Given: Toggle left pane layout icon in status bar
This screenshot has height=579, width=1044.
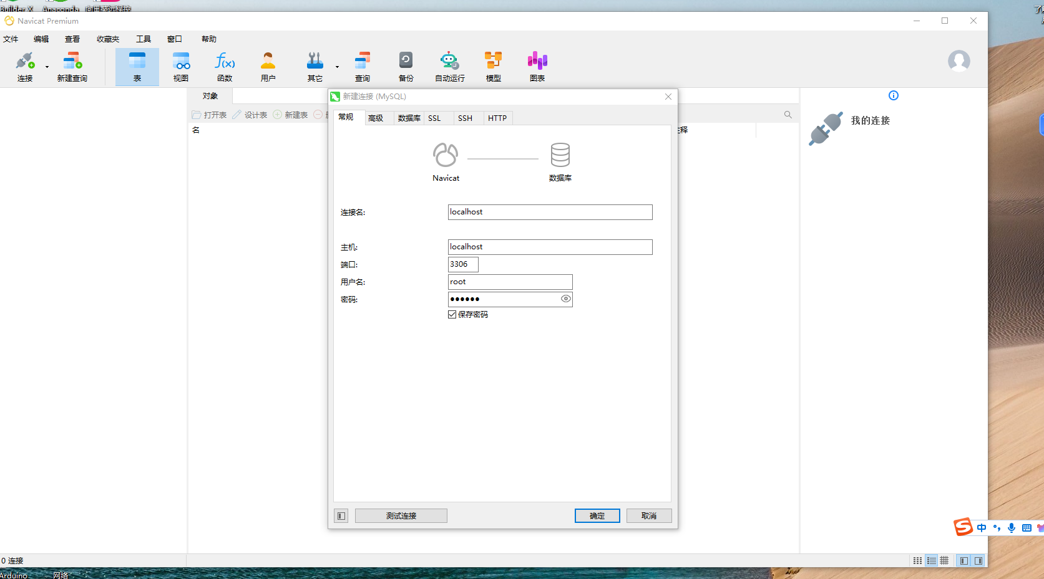Looking at the screenshot, I should pyautogui.click(x=964, y=561).
